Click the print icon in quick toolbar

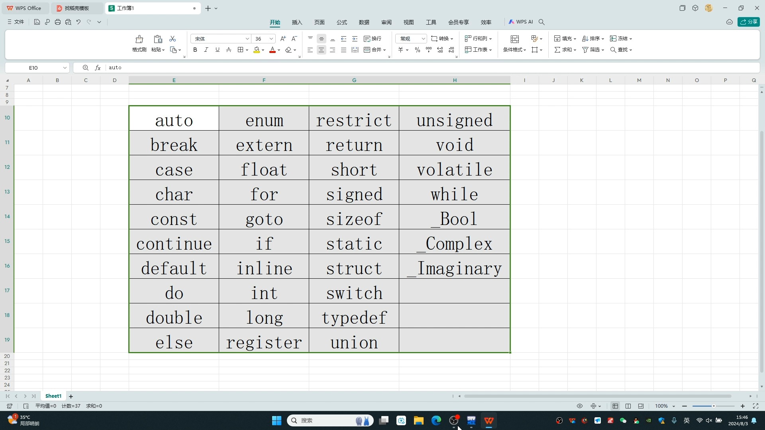[x=58, y=22]
